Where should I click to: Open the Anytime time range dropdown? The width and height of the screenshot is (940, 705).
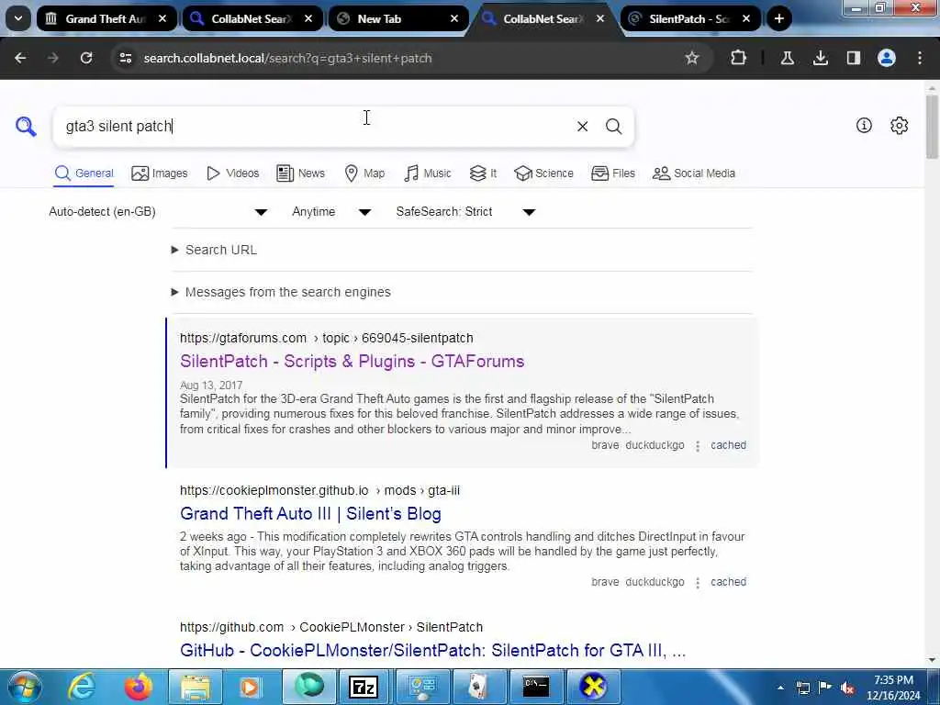click(331, 212)
